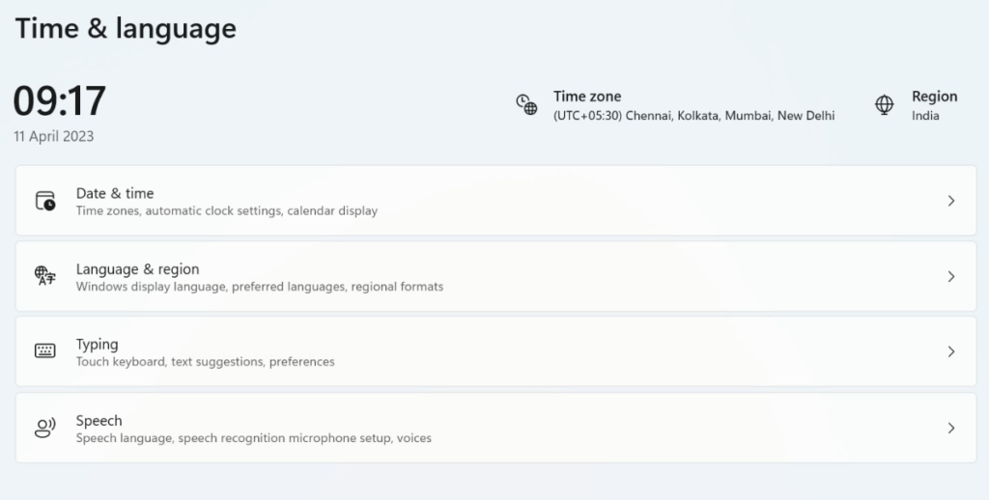Expand the Speech row chevron arrow
Screen dimensions: 989x500
pos(950,428)
